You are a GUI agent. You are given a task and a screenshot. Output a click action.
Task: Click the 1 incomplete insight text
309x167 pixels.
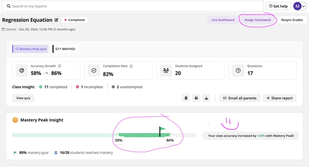coord(92,87)
